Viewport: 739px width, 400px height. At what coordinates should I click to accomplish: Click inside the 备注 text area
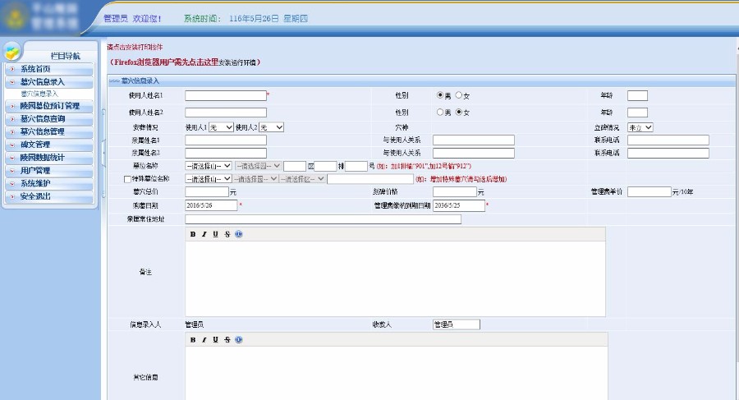tap(396, 278)
